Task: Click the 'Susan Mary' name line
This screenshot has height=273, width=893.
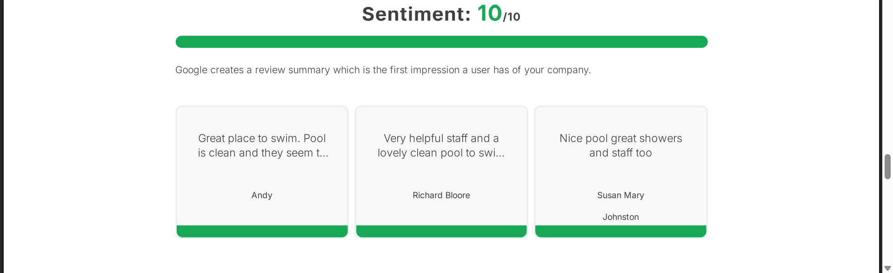Action: pyautogui.click(x=620, y=195)
